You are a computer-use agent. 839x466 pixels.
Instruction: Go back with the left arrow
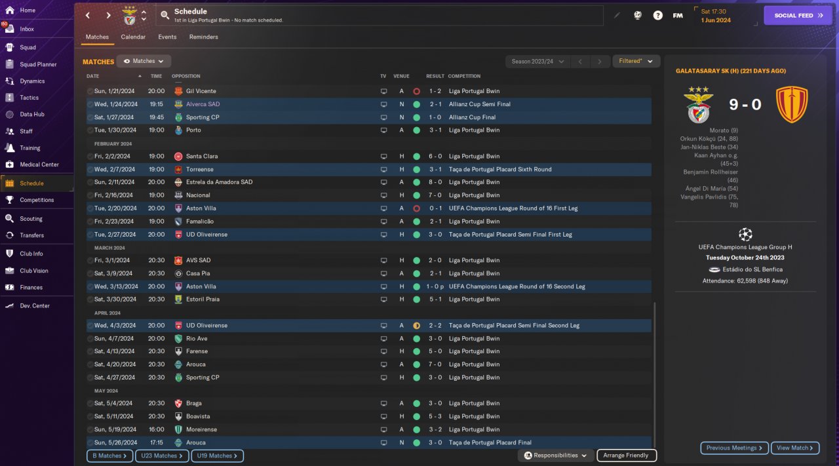pyautogui.click(x=87, y=15)
